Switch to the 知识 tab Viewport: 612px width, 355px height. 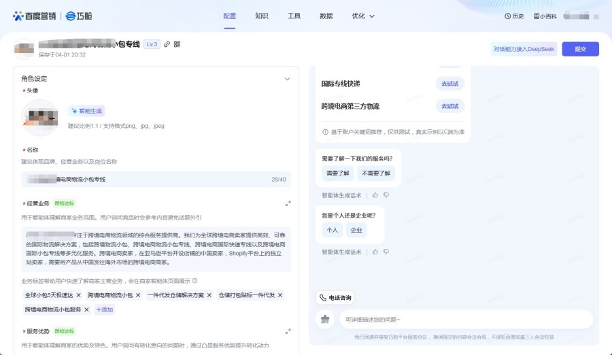click(x=262, y=16)
